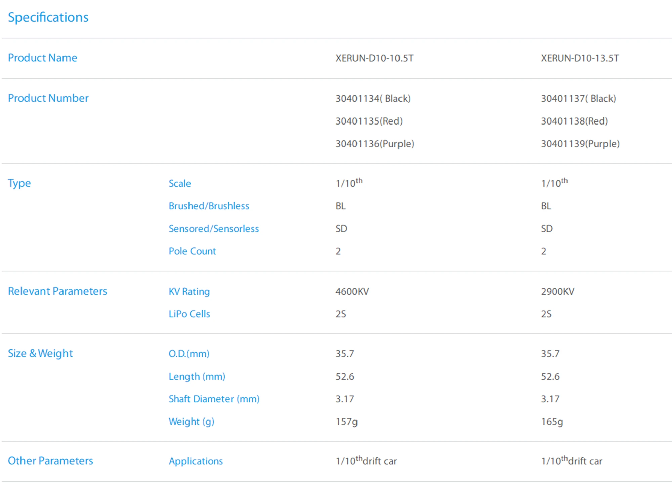Screen dimensions: 672x494
Task: Click product number 30401135(Red)
Action: [x=369, y=121]
